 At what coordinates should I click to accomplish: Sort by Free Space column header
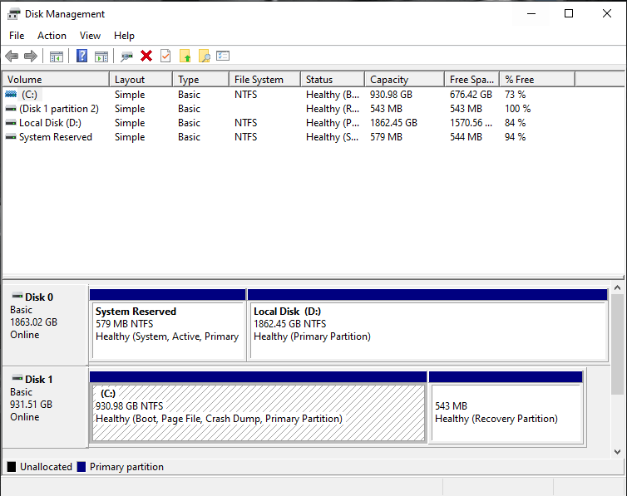[x=472, y=80]
